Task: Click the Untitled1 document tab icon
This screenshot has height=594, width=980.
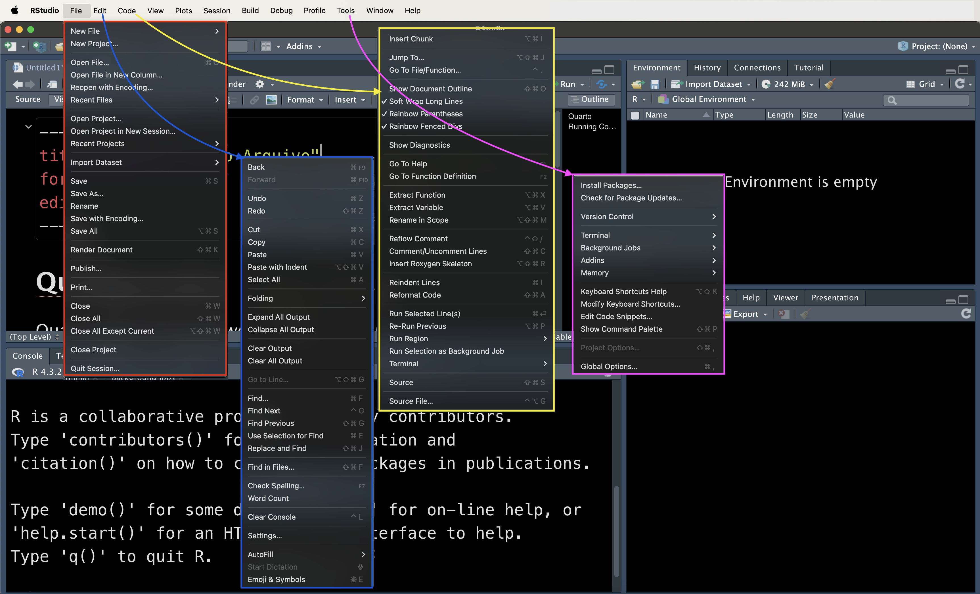Action: click(18, 68)
